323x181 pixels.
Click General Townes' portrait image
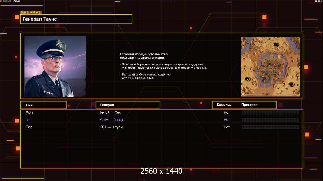pyautogui.click(x=55, y=66)
